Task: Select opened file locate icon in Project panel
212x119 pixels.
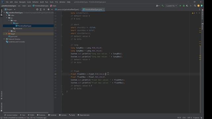Action: (37, 10)
